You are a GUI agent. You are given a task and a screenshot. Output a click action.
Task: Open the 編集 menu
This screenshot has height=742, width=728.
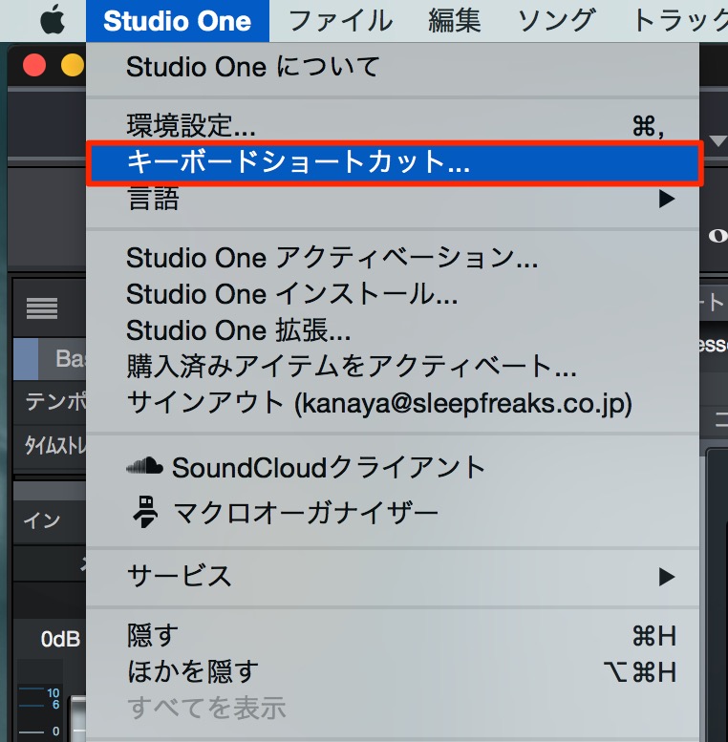455,21
